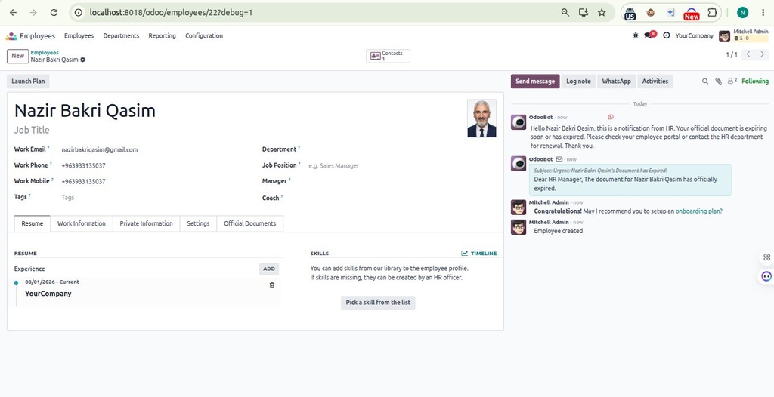Click the New button
The image size is (774, 397).
[18, 56]
